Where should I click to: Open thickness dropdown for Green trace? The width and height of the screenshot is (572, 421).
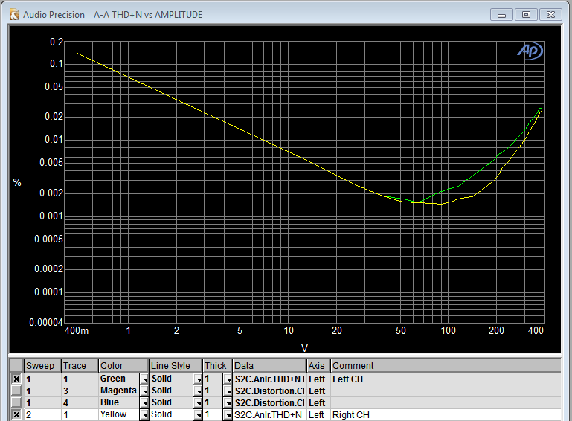[x=228, y=379]
